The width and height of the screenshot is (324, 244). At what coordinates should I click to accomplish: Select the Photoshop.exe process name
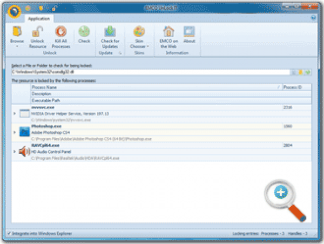click(46, 126)
